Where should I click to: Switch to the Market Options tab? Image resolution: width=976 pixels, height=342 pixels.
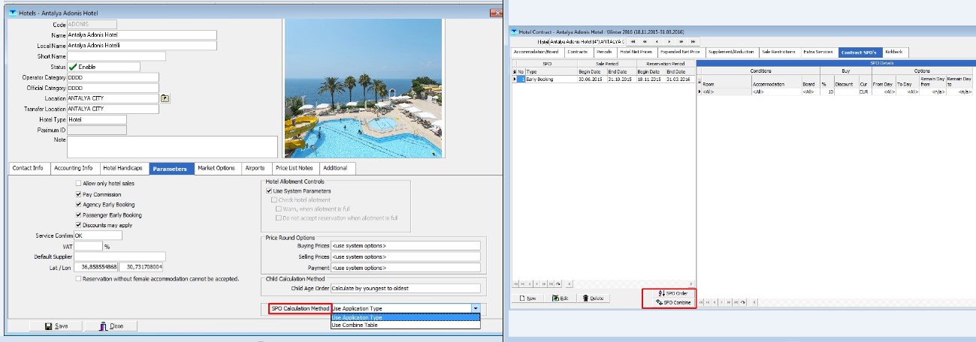coord(216,169)
